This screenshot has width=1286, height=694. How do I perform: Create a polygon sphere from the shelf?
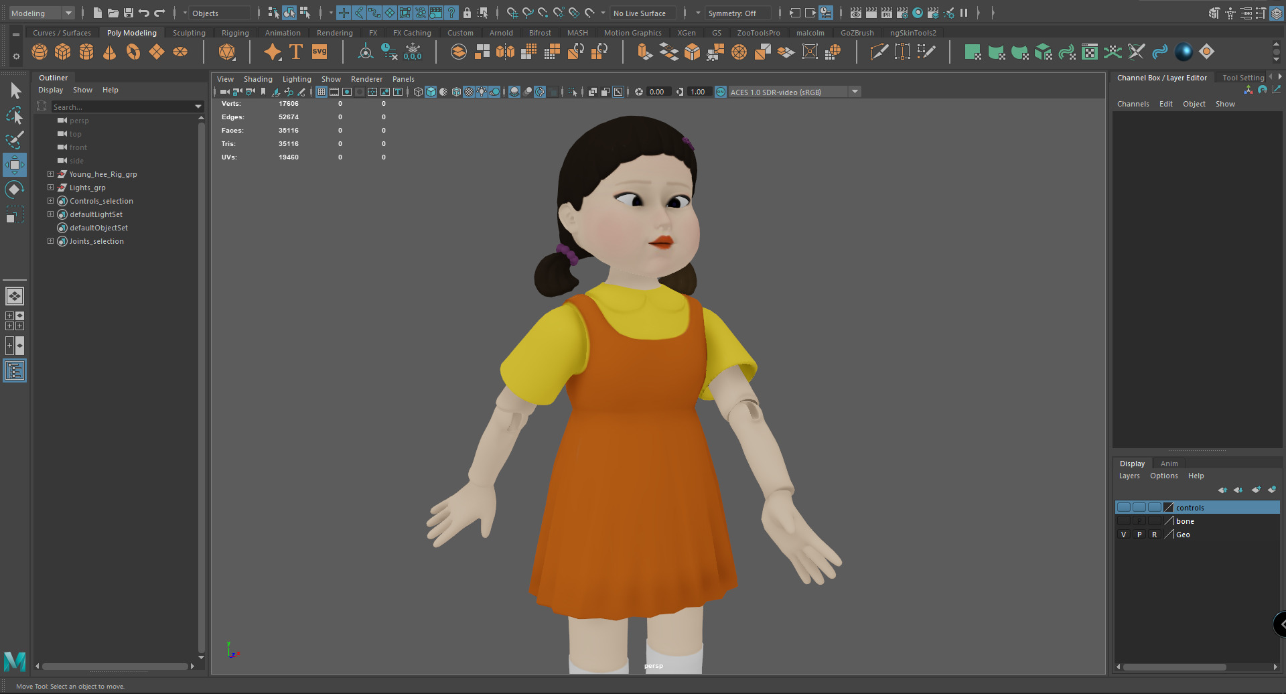click(40, 52)
